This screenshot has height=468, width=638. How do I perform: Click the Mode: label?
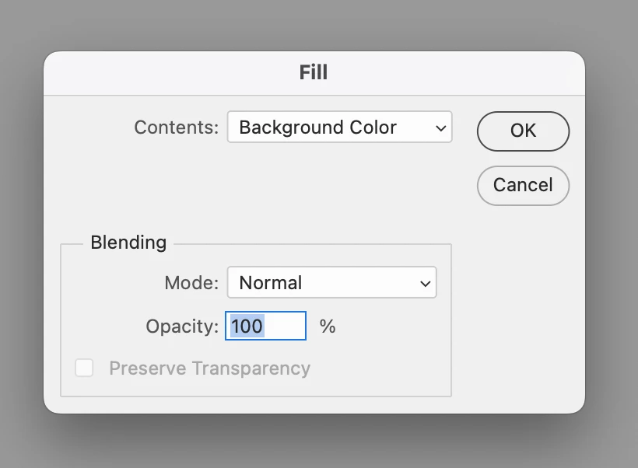[191, 283]
